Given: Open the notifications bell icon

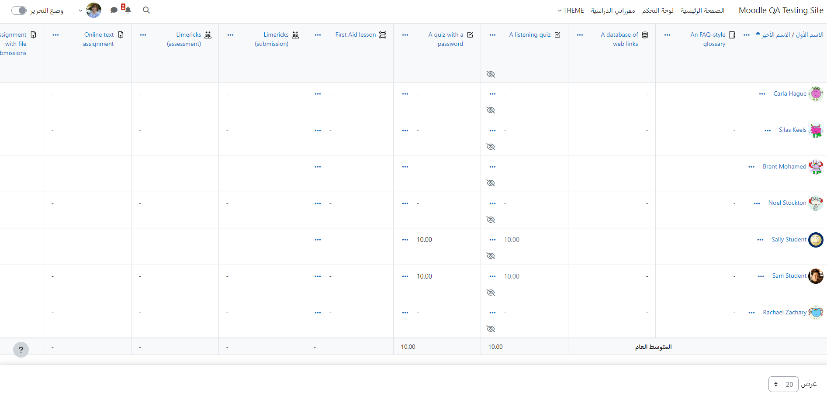Looking at the screenshot, I should point(128,10).
